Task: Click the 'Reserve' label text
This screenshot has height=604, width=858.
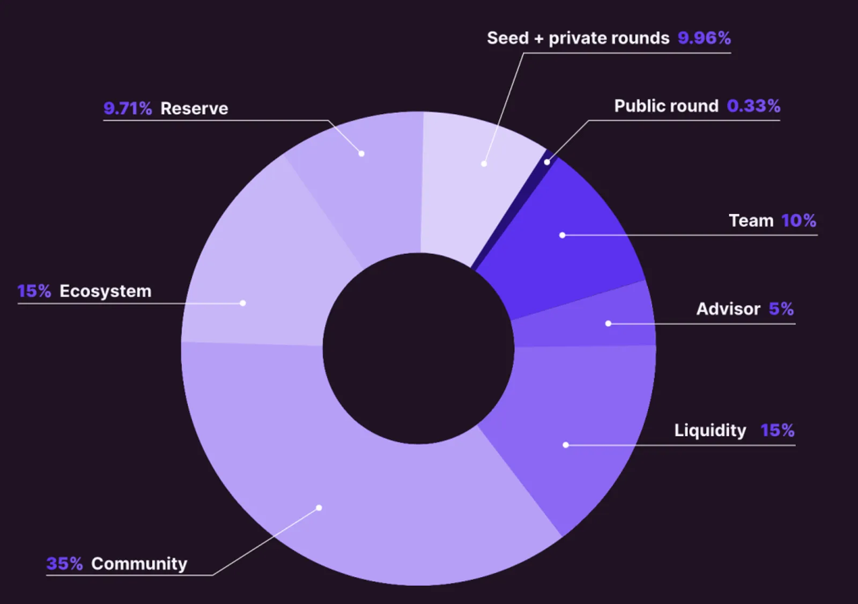Action: 194,109
